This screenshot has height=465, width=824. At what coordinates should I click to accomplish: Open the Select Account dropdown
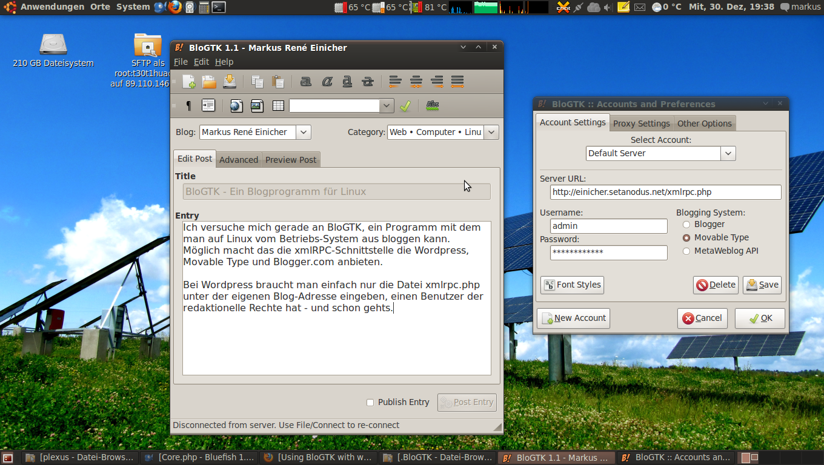tap(728, 153)
